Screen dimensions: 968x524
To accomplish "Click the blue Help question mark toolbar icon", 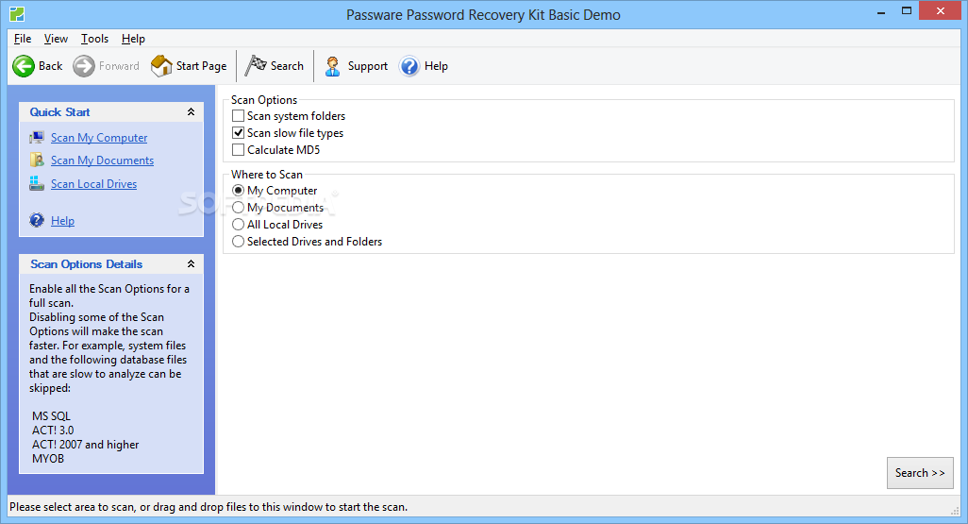I will pyautogui.click(x=409, y=66).
